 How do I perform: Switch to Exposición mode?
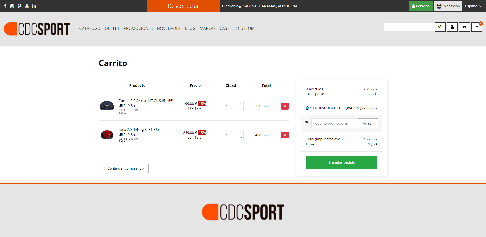click(x=448, y=6)
